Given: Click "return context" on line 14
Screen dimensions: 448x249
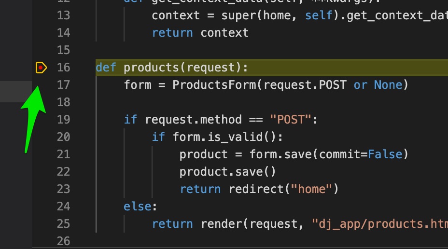Looking at the screenshot, I should pyautogui.click(x=200, y=33).
